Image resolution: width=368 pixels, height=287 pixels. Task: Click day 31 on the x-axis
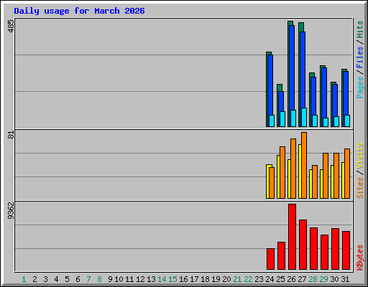point(345,279)
